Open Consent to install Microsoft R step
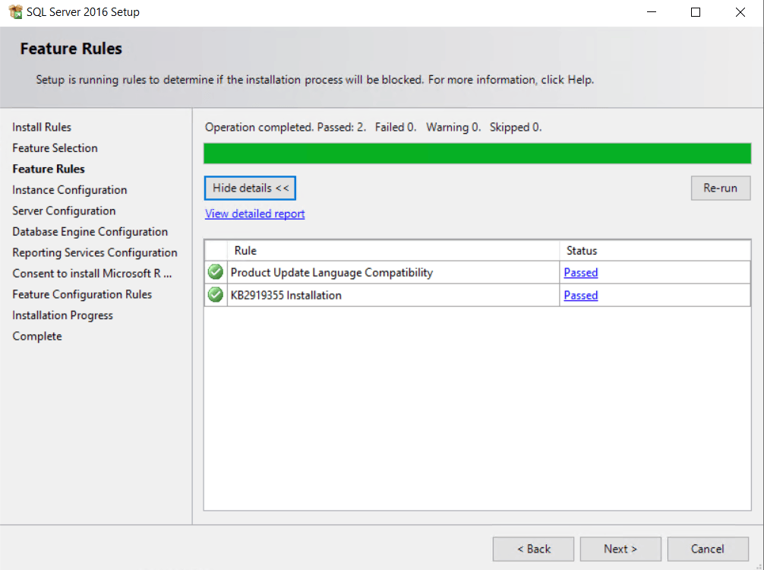 tap(91, 273)
